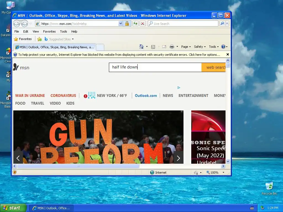Open VIDEO navigation link
283x212 pixels.
[x=55, y=103]
